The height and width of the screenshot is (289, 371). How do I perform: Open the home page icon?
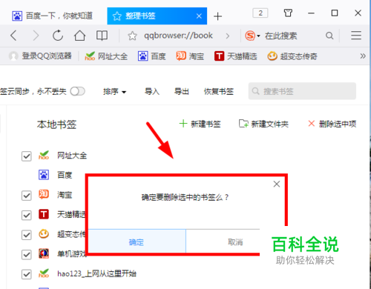(79, 36)
